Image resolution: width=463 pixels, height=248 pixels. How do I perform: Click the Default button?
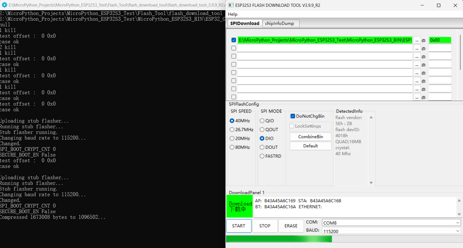point(311,146)
